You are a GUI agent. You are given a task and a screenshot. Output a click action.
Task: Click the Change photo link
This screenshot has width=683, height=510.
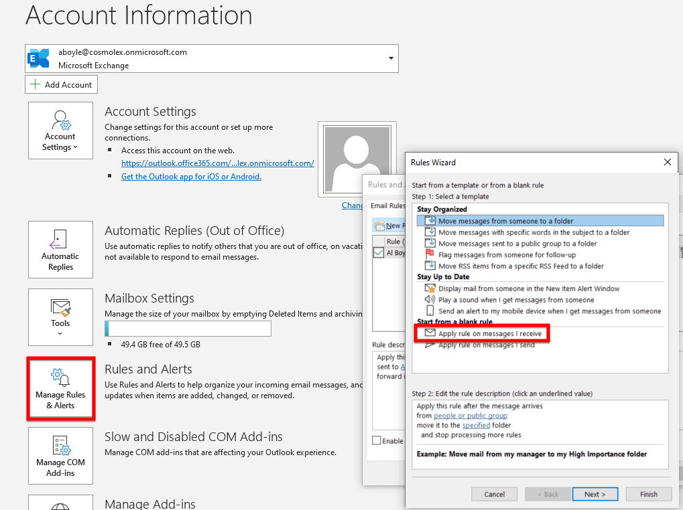point(353,205)
